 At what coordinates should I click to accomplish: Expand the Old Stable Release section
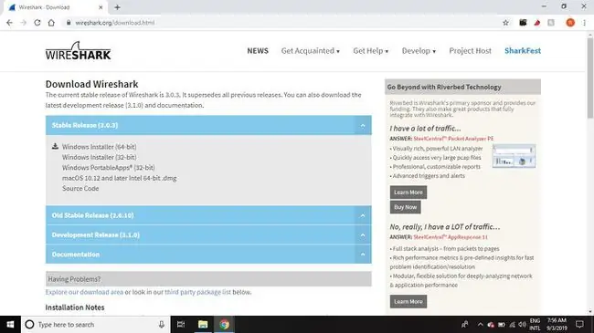pyautogui.click(x=208, y=215)
